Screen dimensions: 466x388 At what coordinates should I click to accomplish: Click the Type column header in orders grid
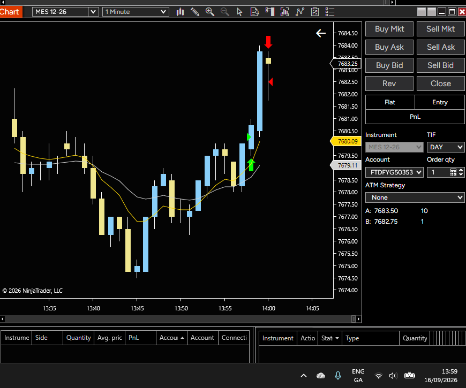pos(371,338)
